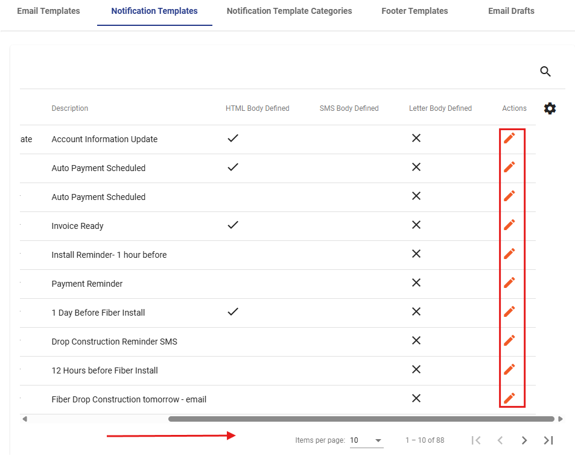The image size is (575, 456).
Task: Open the Email Drafts tab
Action: pos(511,11)
